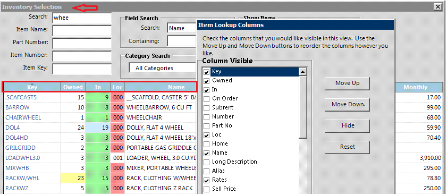Click the 001 location cell
This screenshot has width=447, height=195.
(x=118, y=158)
